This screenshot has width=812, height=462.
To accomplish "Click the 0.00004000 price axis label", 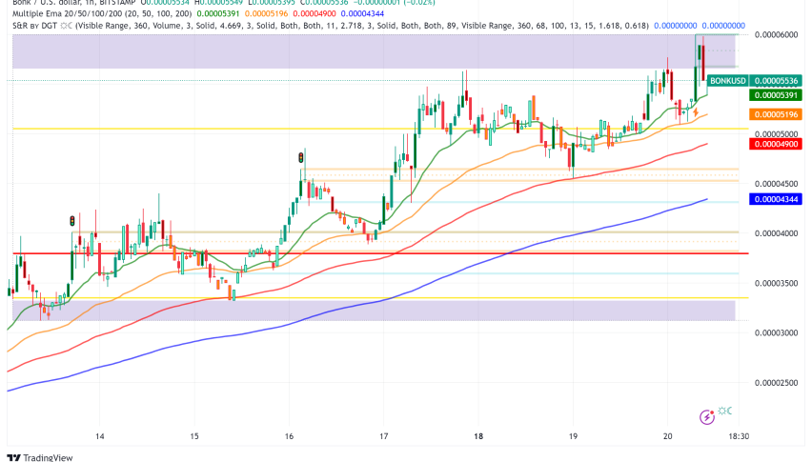I will coord(777,233).
